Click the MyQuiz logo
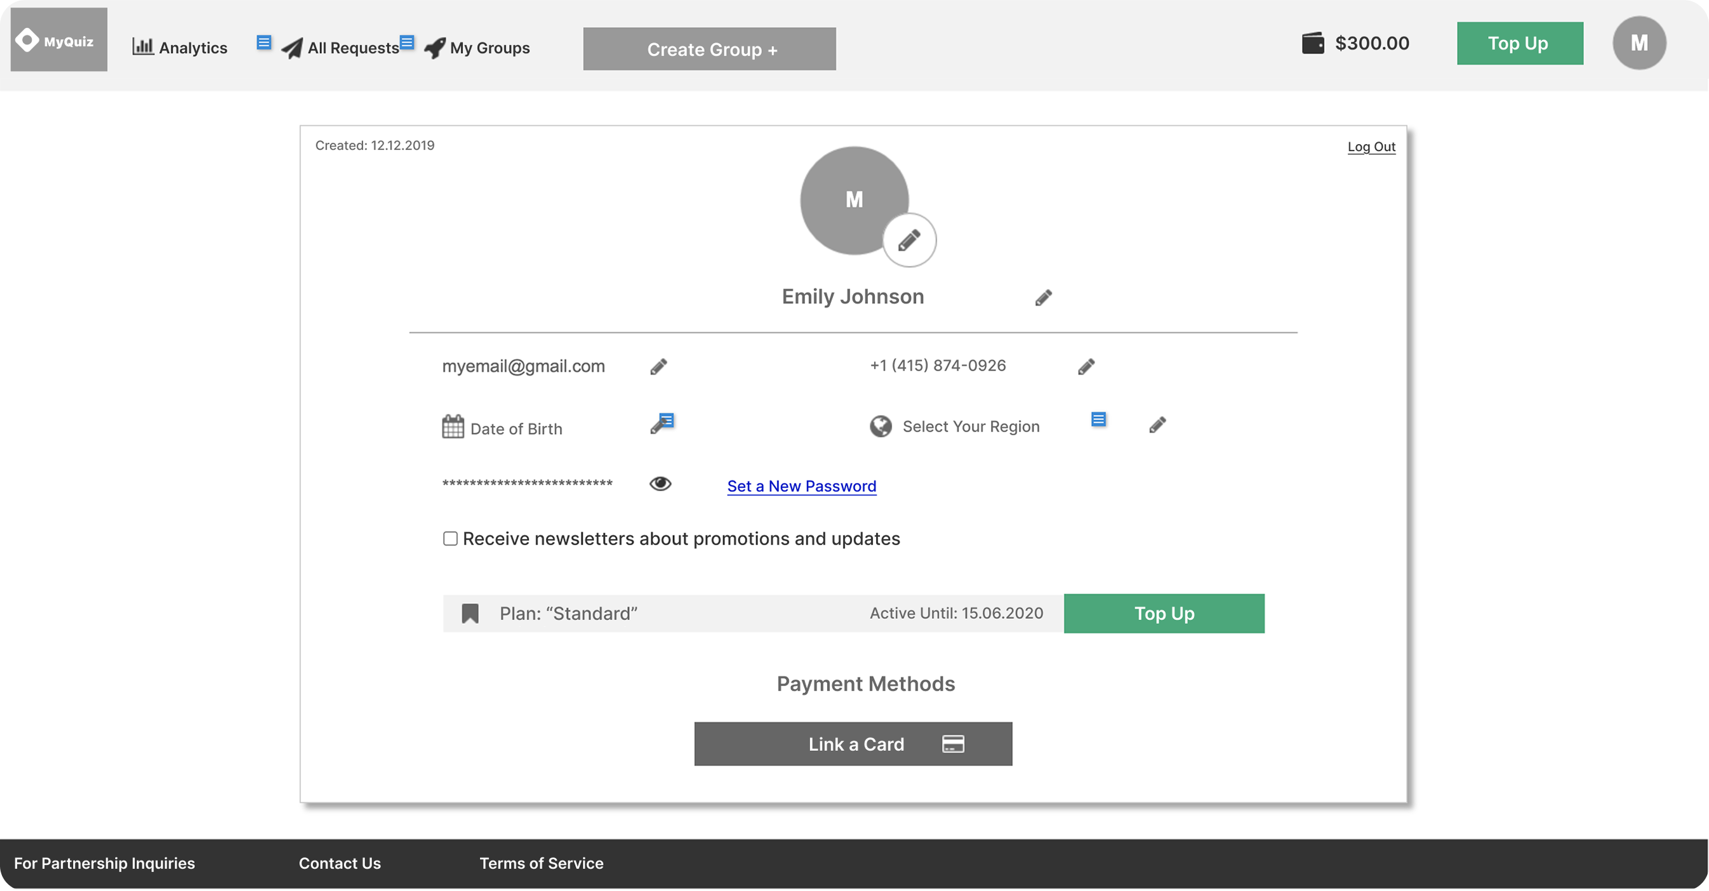The image size is (1709, 891). pos(58,40)
